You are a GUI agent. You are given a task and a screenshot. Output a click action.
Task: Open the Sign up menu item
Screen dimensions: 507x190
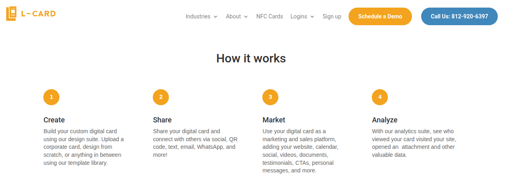point(332,16)
